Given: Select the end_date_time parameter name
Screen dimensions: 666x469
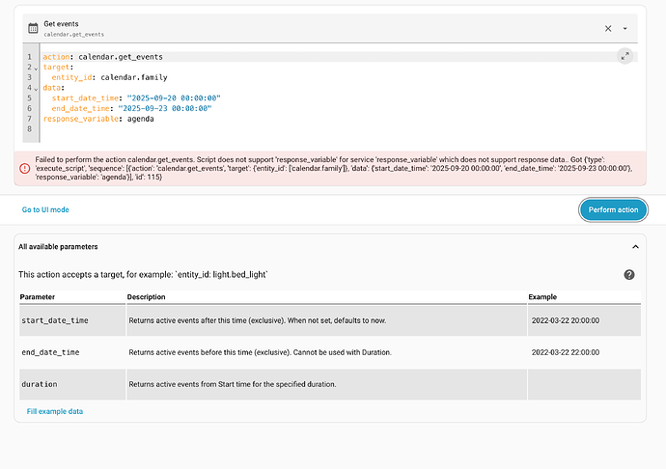Looking at the screenshot, I should 50,352.
